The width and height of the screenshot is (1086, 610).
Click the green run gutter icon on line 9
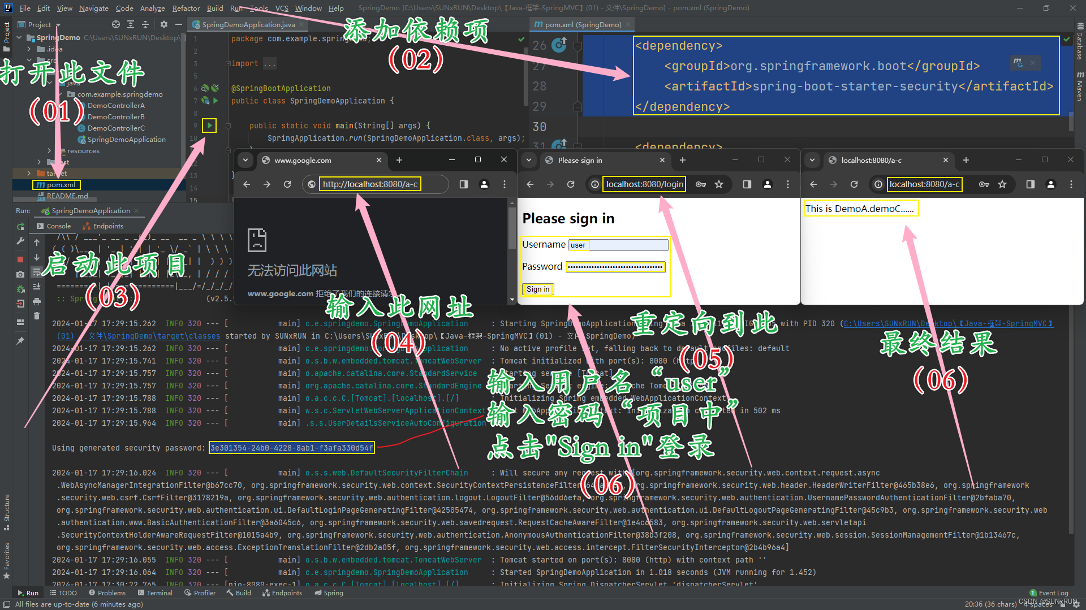[209, 126]
